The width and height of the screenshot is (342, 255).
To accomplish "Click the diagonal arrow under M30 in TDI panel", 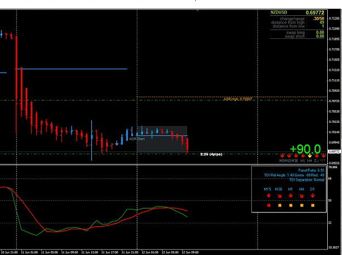I will click(x=280, y=196).
